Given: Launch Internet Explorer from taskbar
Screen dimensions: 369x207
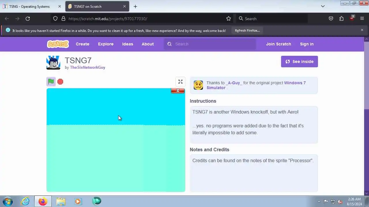Looking at the screenshot, I should pyautogui.click(x=25, y=201).
